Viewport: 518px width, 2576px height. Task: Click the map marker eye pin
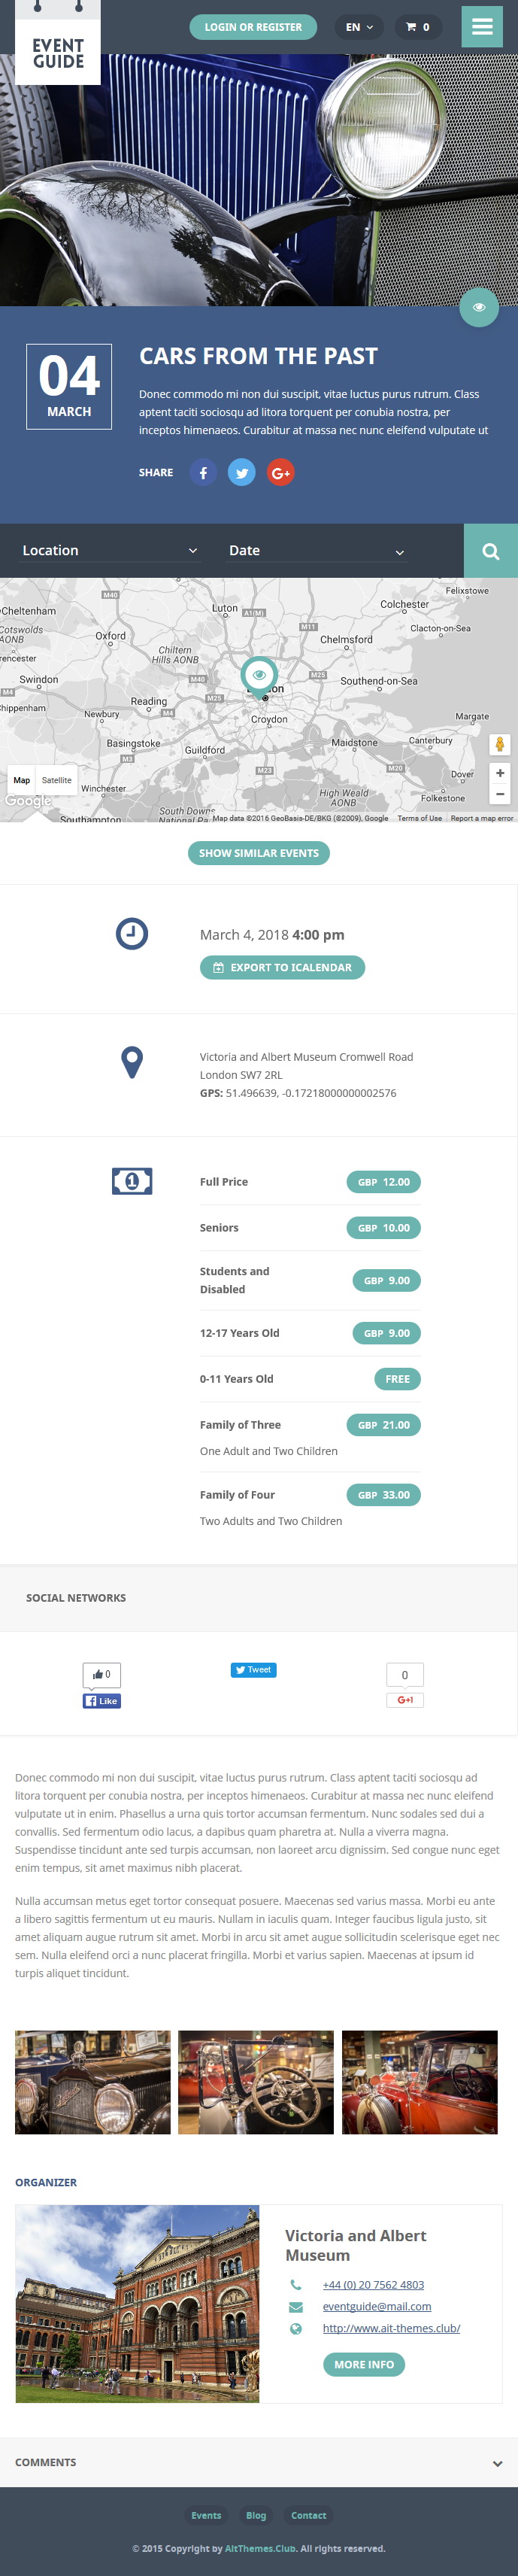[259, 676]
